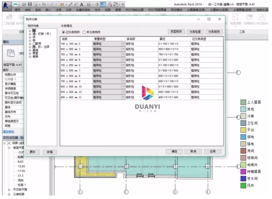
Task: Click the Redo arrow icon
Action: (52, 4)
